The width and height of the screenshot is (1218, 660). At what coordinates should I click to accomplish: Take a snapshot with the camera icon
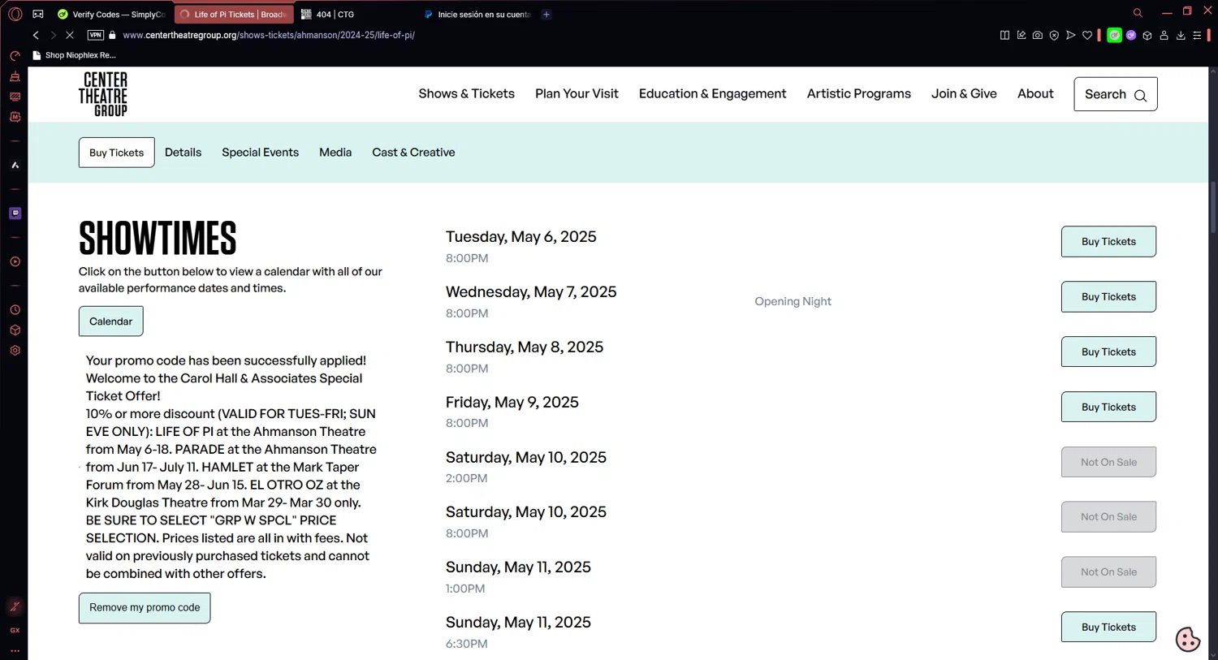(x=1038, y=35)
